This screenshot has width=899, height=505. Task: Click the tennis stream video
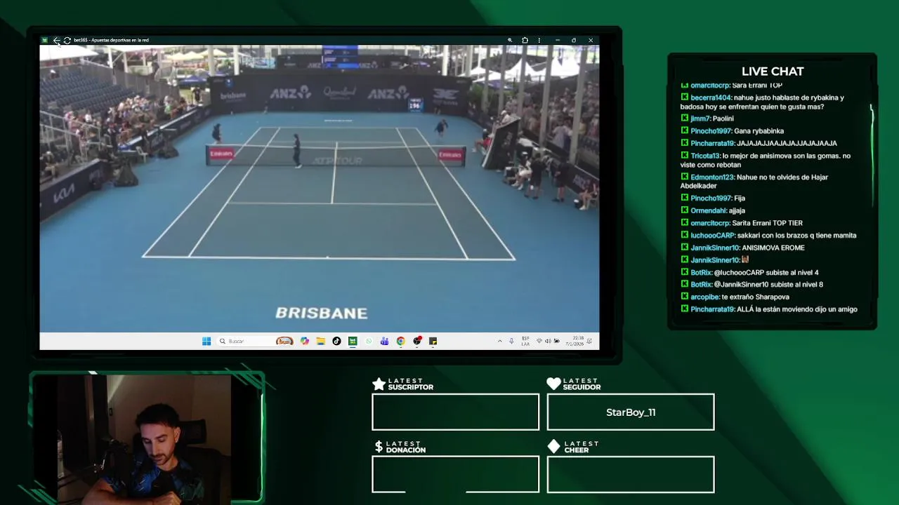[320, 188]
